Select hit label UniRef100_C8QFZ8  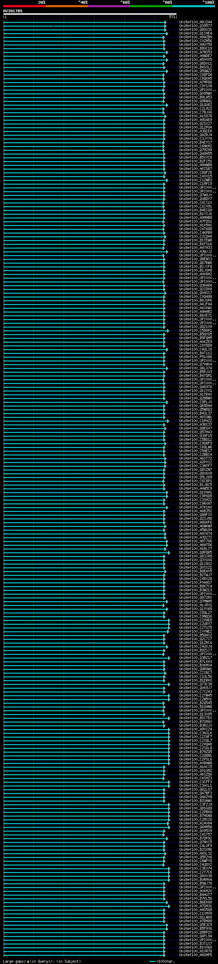pos(195,172)
